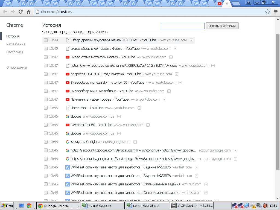This screenshot has height=210, width=280.
Task: Open Расширения in the left sidebar
Action: (16, 44)
